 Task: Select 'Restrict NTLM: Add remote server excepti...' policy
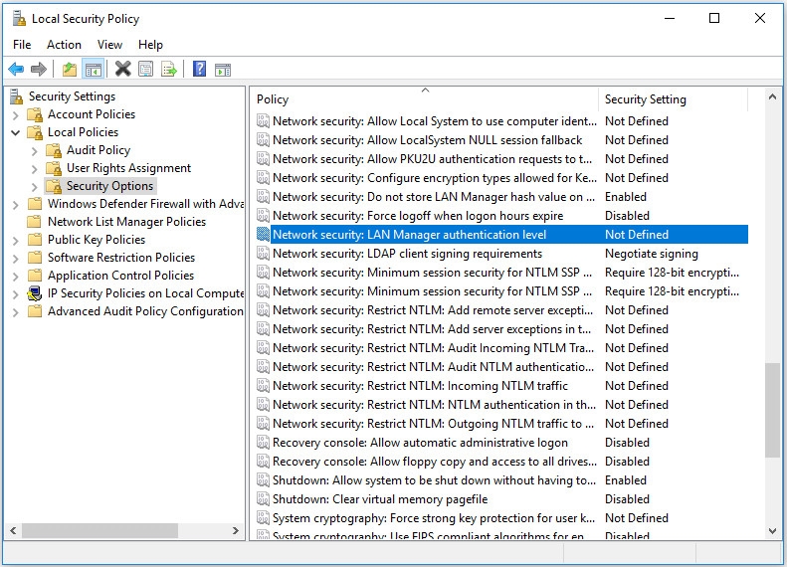(501, 310)
